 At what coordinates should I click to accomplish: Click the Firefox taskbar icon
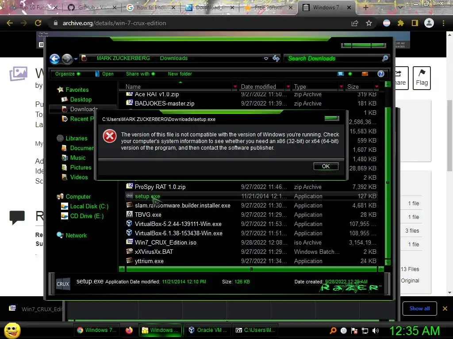point(129,330)
